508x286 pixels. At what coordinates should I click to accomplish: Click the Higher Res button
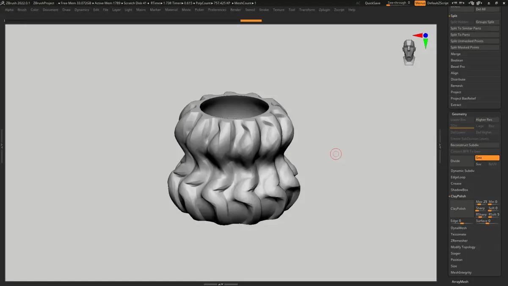[x=487, y=119]
